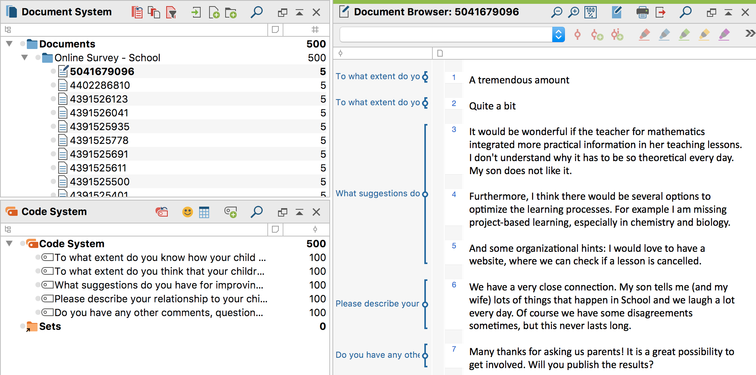Select document 4391526041 in the tree
Image resolution: width=756 pixels, height=375 pixels.
99,113
